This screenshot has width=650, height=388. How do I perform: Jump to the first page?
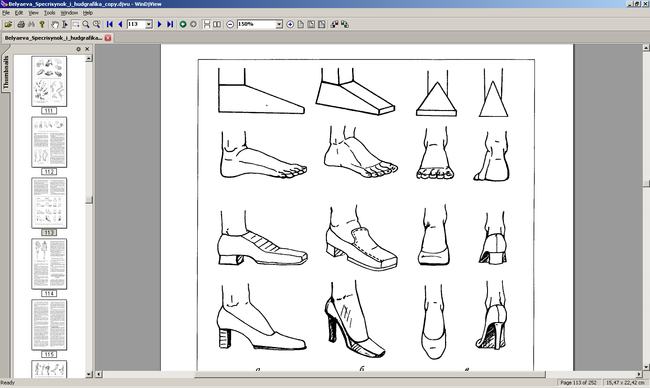110,24
